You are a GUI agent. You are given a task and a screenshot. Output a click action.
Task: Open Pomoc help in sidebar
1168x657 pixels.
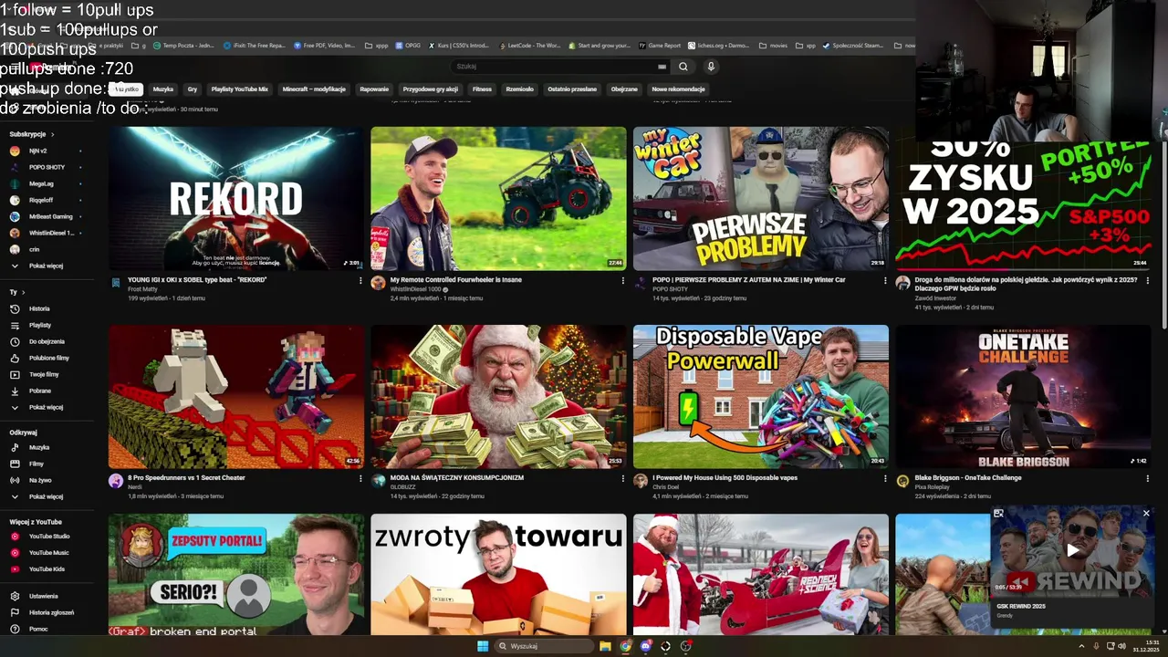point(38,629)
